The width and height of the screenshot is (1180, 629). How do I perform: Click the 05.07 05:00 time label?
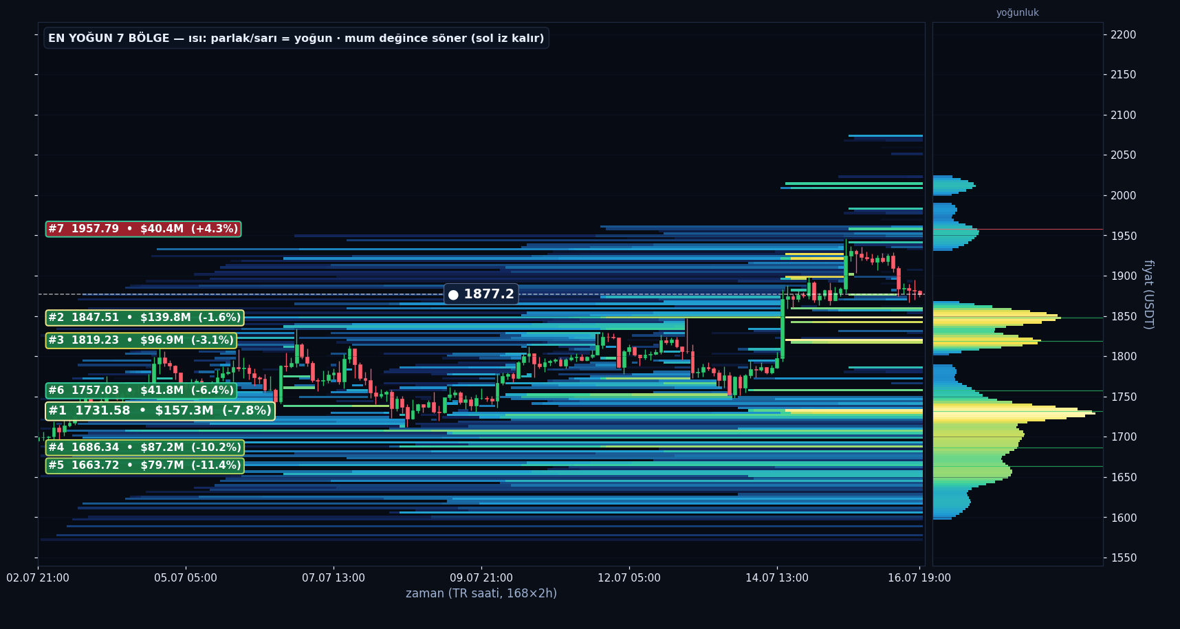[x=186, y=578]
